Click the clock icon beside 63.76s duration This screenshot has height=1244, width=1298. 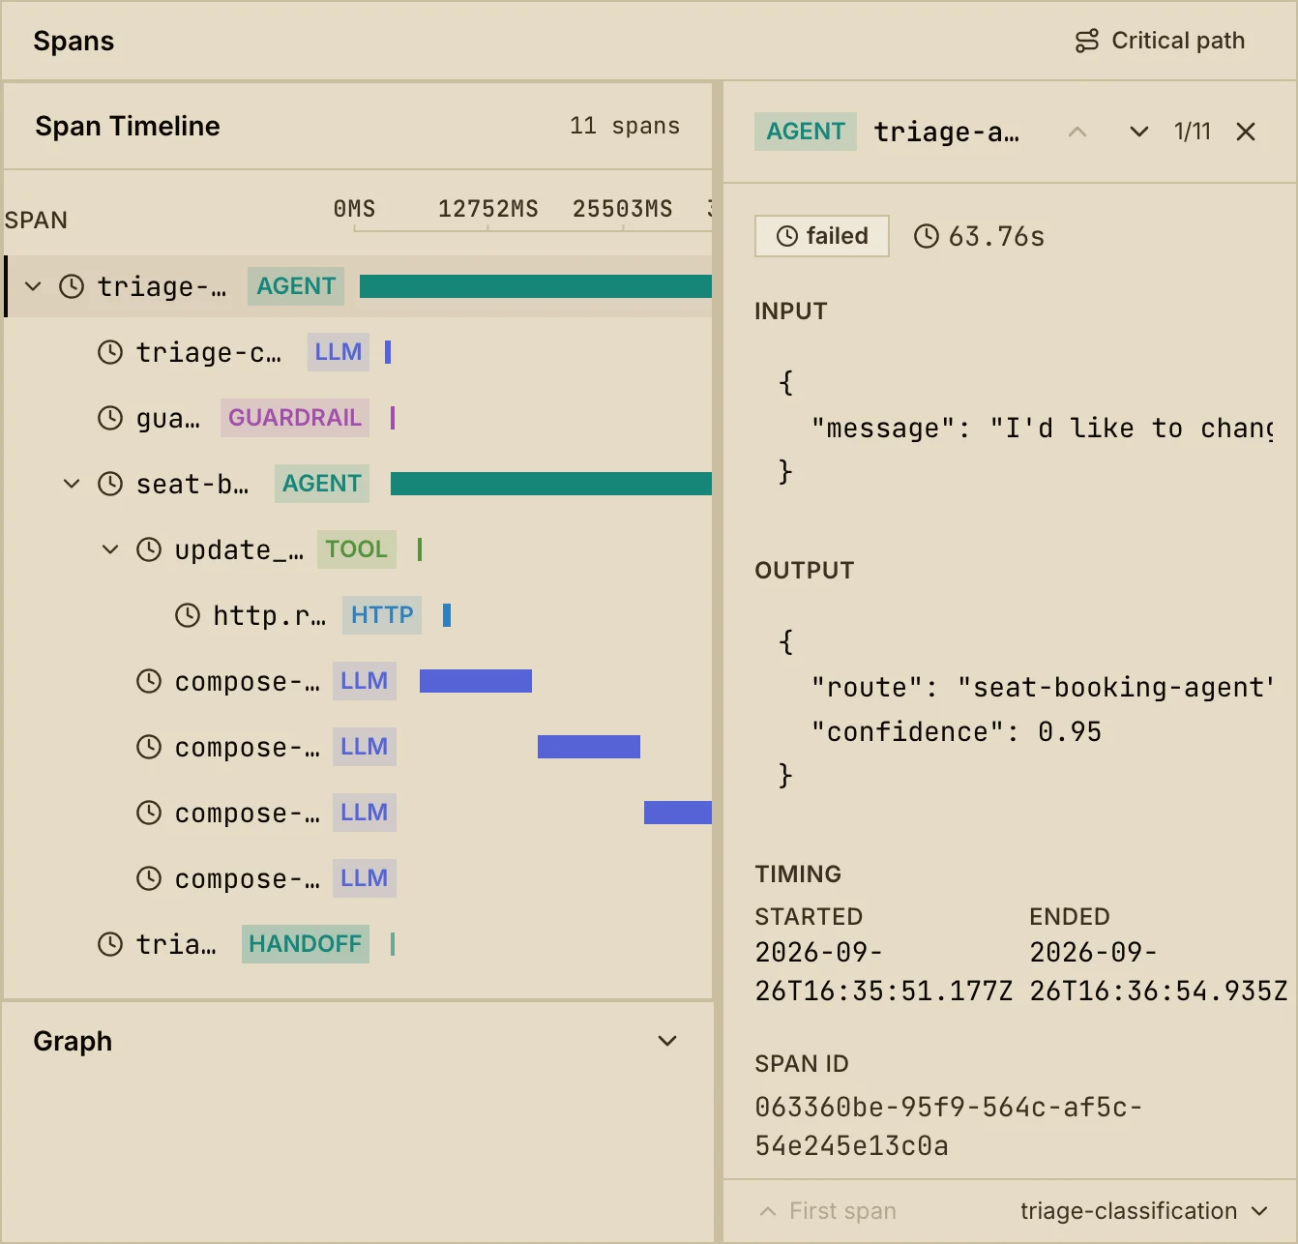(927, 236)
